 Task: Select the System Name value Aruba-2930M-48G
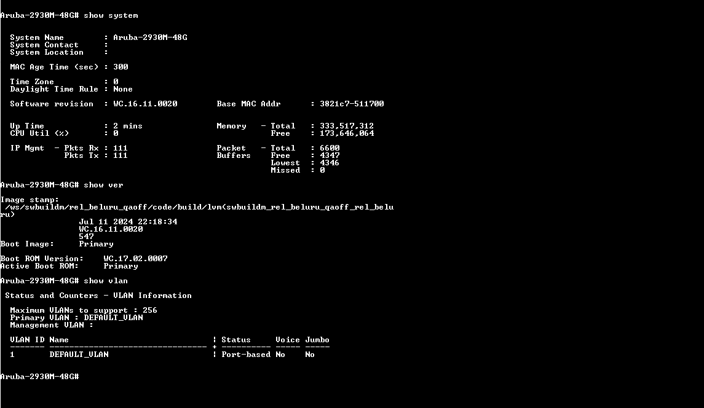click(150, 37)
